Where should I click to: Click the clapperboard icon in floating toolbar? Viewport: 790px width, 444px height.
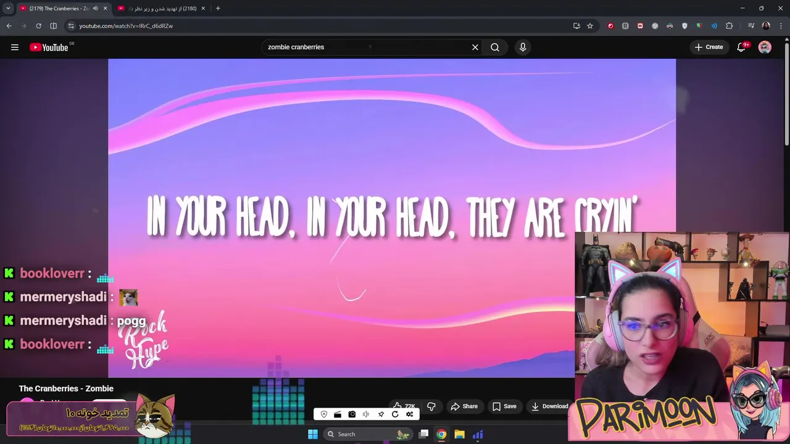(338, 414)
